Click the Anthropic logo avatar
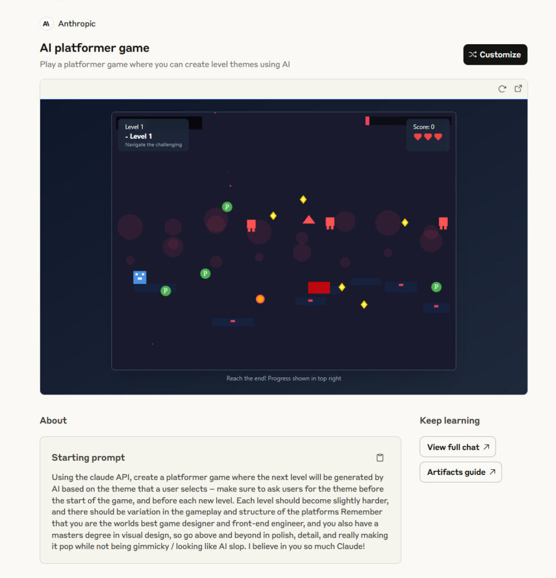The width and height of the screenshot is (556, 578). tap(46, 24)
